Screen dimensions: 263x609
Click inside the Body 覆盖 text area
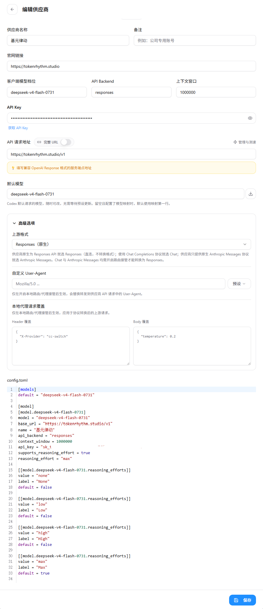(192, 346)
